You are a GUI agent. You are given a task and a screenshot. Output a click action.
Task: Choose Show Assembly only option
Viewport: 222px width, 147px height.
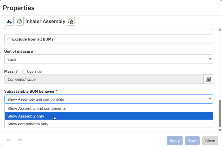26,116
